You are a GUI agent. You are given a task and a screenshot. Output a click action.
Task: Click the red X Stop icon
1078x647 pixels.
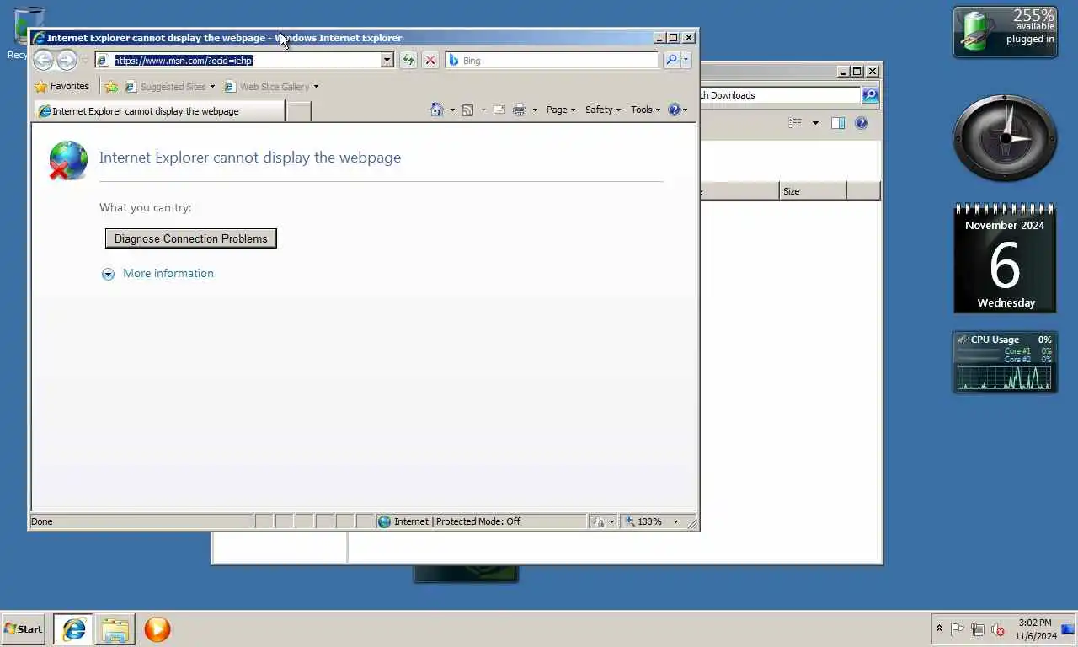[430, 60]
